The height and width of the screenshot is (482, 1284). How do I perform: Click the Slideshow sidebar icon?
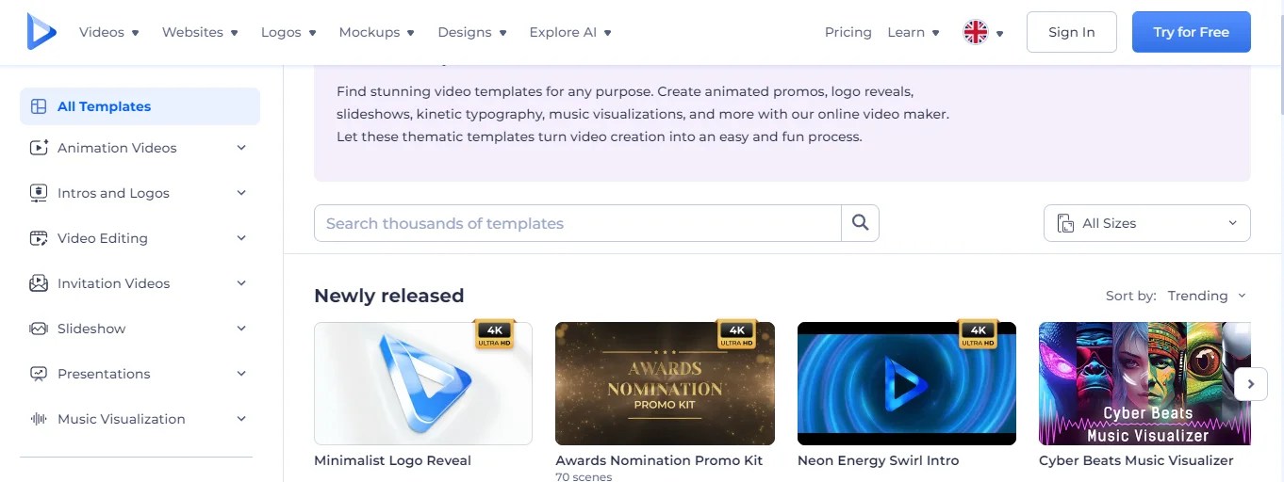(x=39, y=329)
